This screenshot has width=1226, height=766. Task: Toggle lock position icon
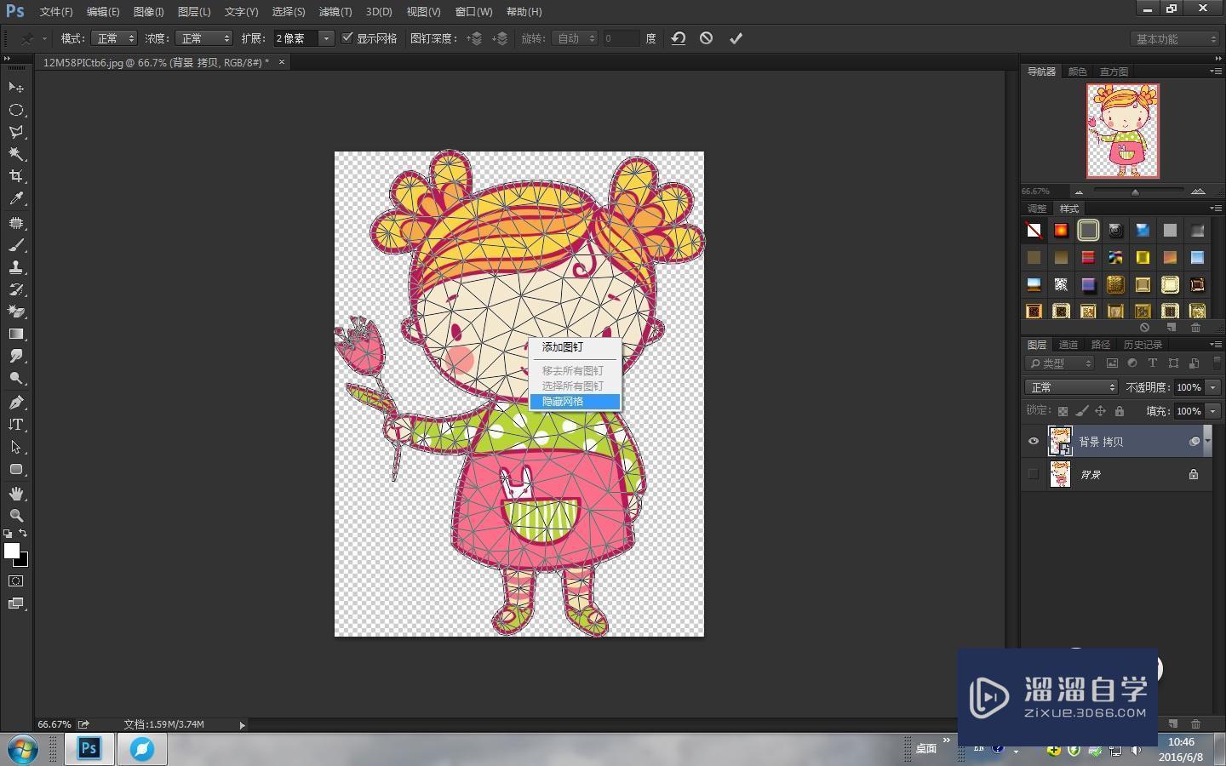(x=1100, y=411)
